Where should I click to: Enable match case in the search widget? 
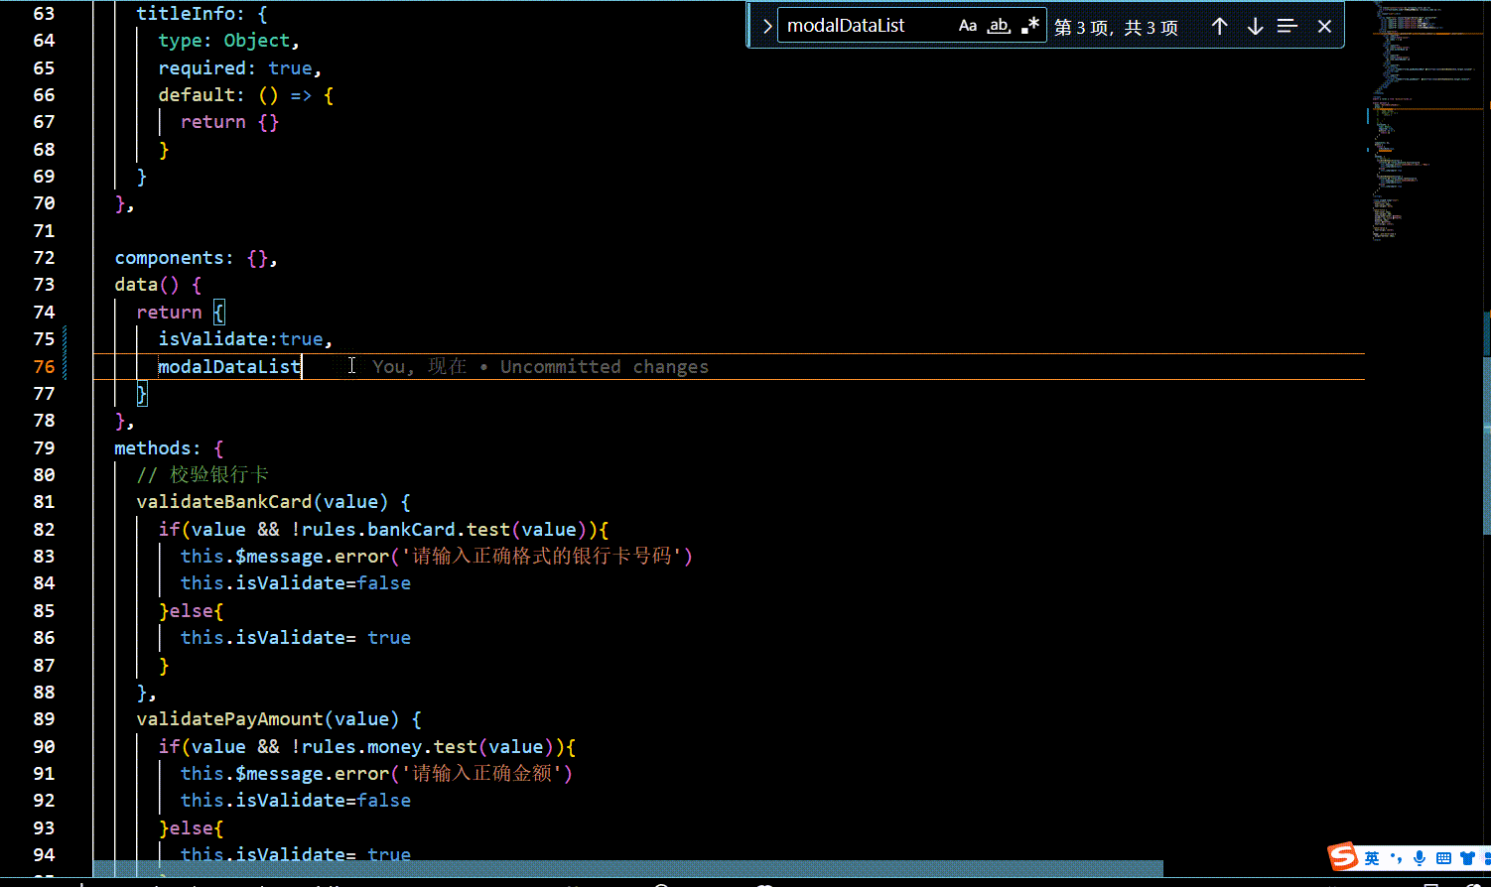968,25
